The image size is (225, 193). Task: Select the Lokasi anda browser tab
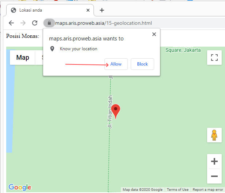(x=50, y=10)
